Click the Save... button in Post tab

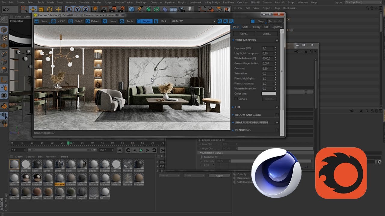[244, 34]
